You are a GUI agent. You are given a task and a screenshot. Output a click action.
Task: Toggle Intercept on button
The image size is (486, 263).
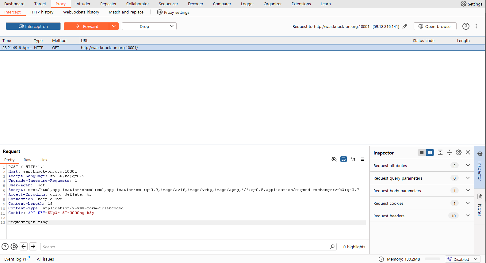(33, 26)
